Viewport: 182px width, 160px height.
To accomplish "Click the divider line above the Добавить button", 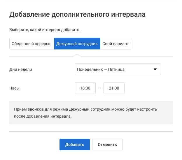I will tap(91, 132).
